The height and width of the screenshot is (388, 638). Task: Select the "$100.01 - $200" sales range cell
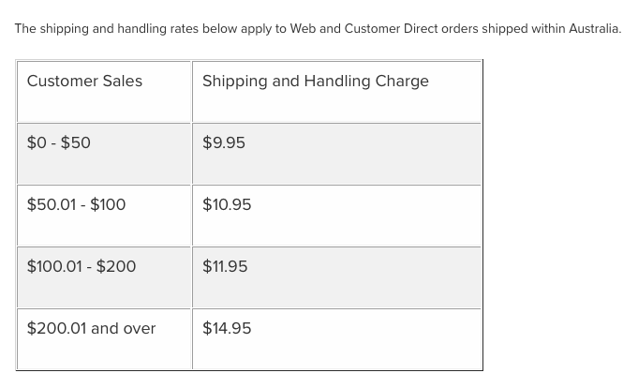pyautogui.click(x=82, y=267)
